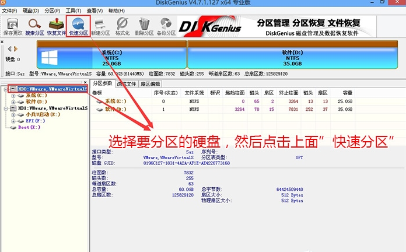Expand the EFI(F:) tree node

pos(13,121)
